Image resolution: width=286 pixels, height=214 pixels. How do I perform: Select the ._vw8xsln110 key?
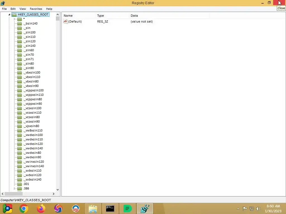coord(33,130)
